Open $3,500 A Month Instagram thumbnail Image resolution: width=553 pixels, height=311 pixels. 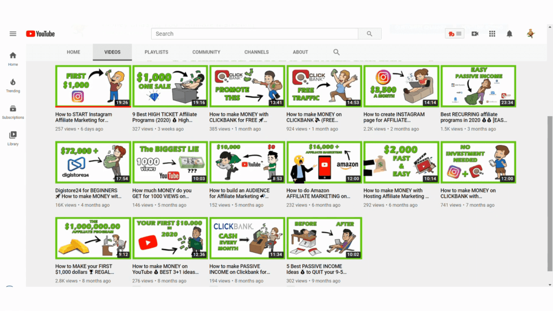(x=401, y=86)
